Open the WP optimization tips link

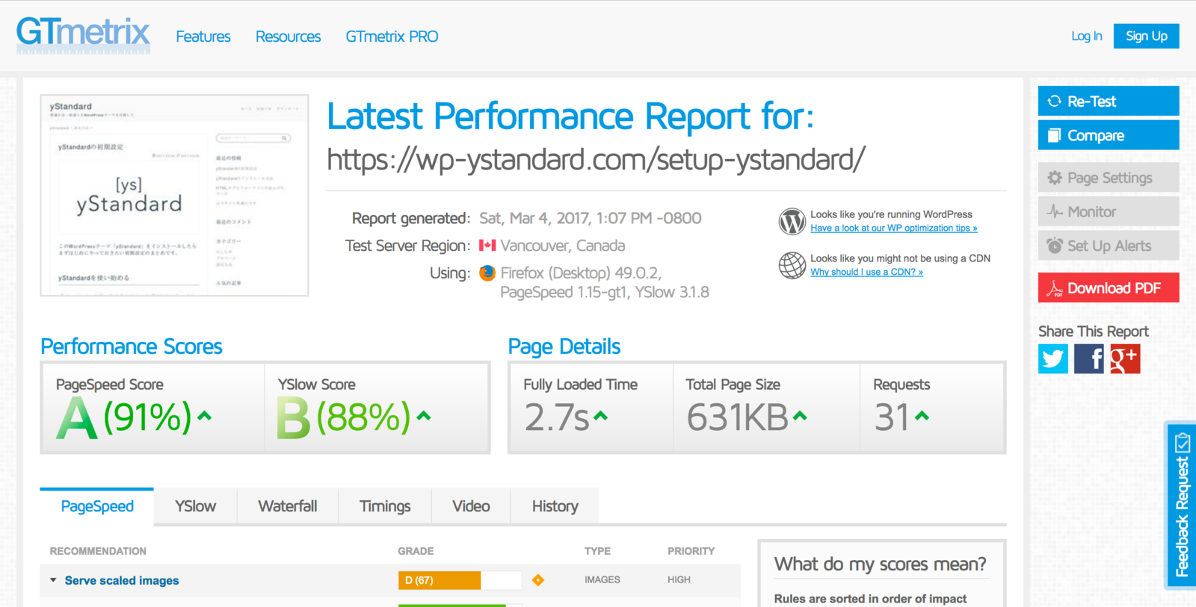(893, 228)
